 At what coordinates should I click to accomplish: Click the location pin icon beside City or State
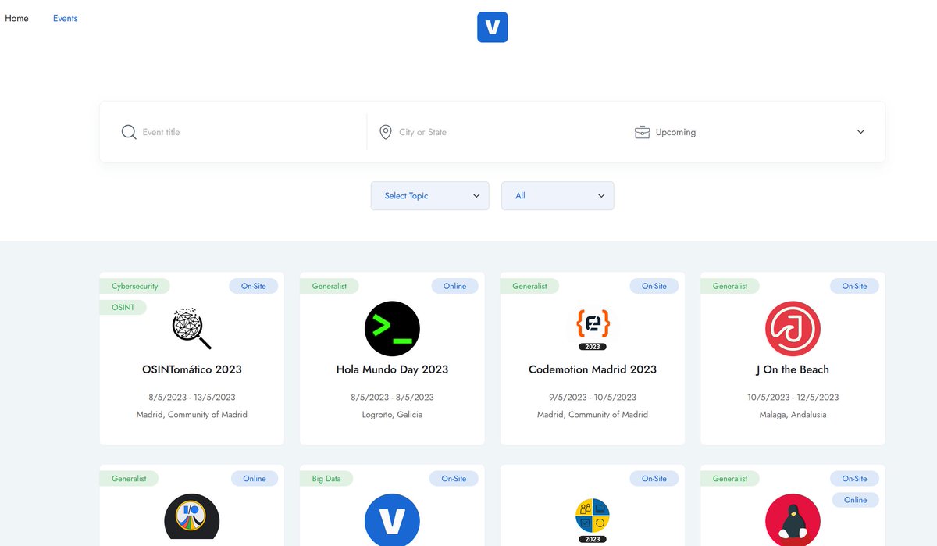pyautogui.click(x=385, y=132)
